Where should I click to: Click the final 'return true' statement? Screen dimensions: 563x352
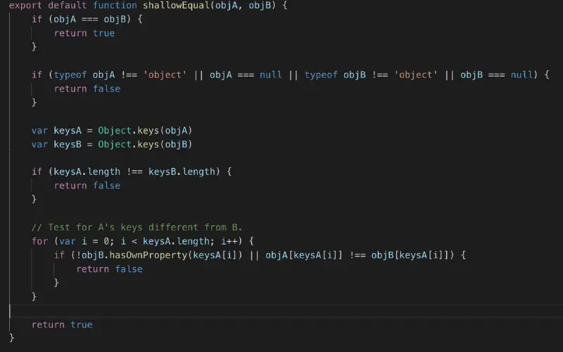[62, 325]
